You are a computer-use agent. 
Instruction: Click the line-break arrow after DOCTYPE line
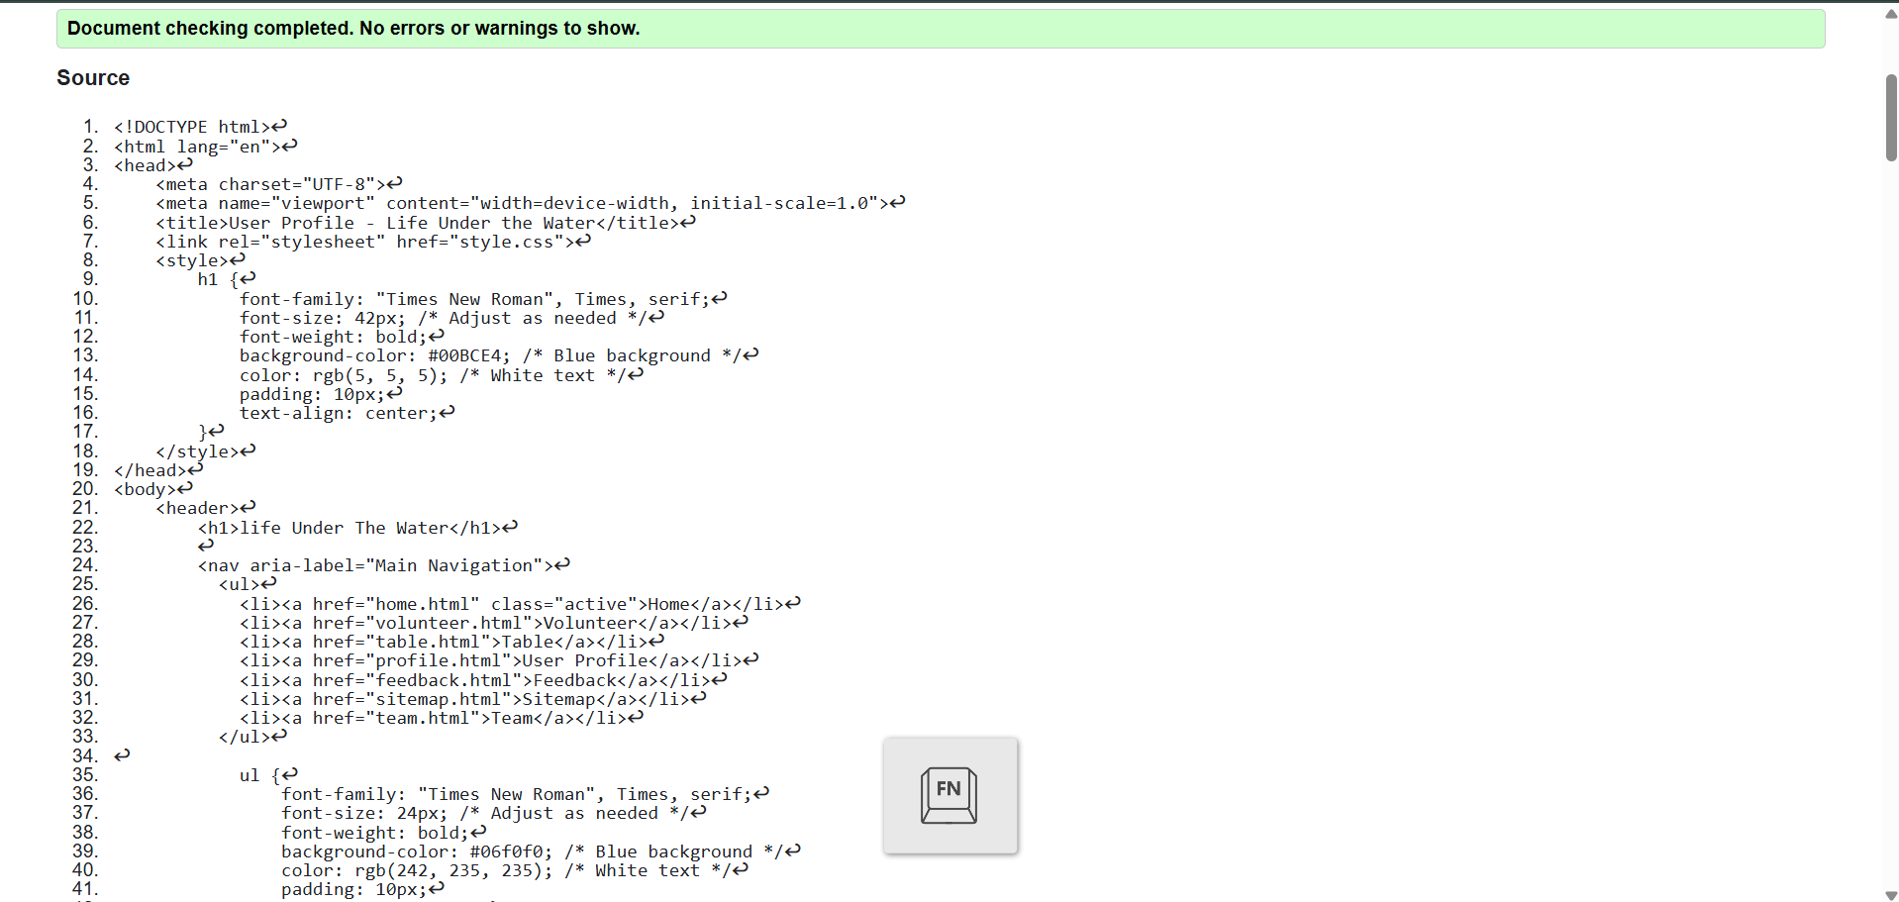[280, 126]
